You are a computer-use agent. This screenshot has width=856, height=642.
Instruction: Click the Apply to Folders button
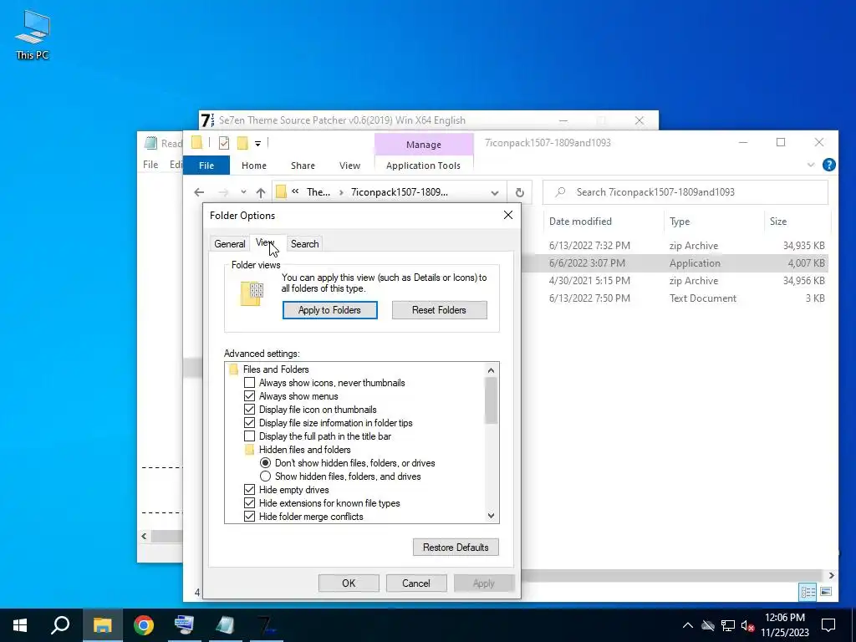(329, 310)
